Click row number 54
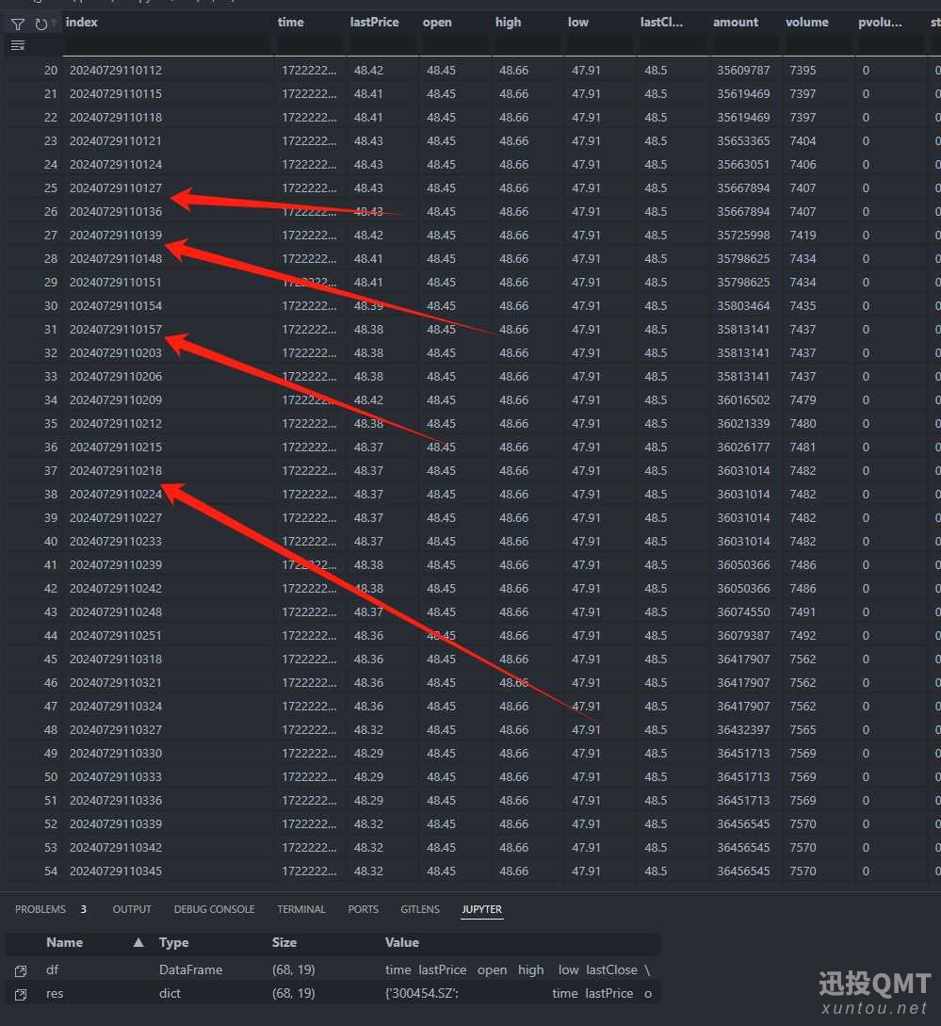Image resolution: width=941 pixels, height=1026 pixels. pyautogui.click(x=50, y=871)
